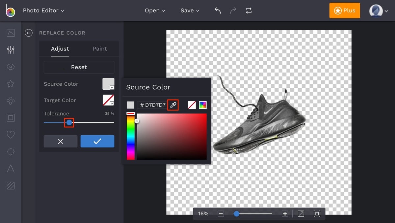395x223 pixels.
Task: Open the Text tool in sidebar
Action: pos(11,169)
